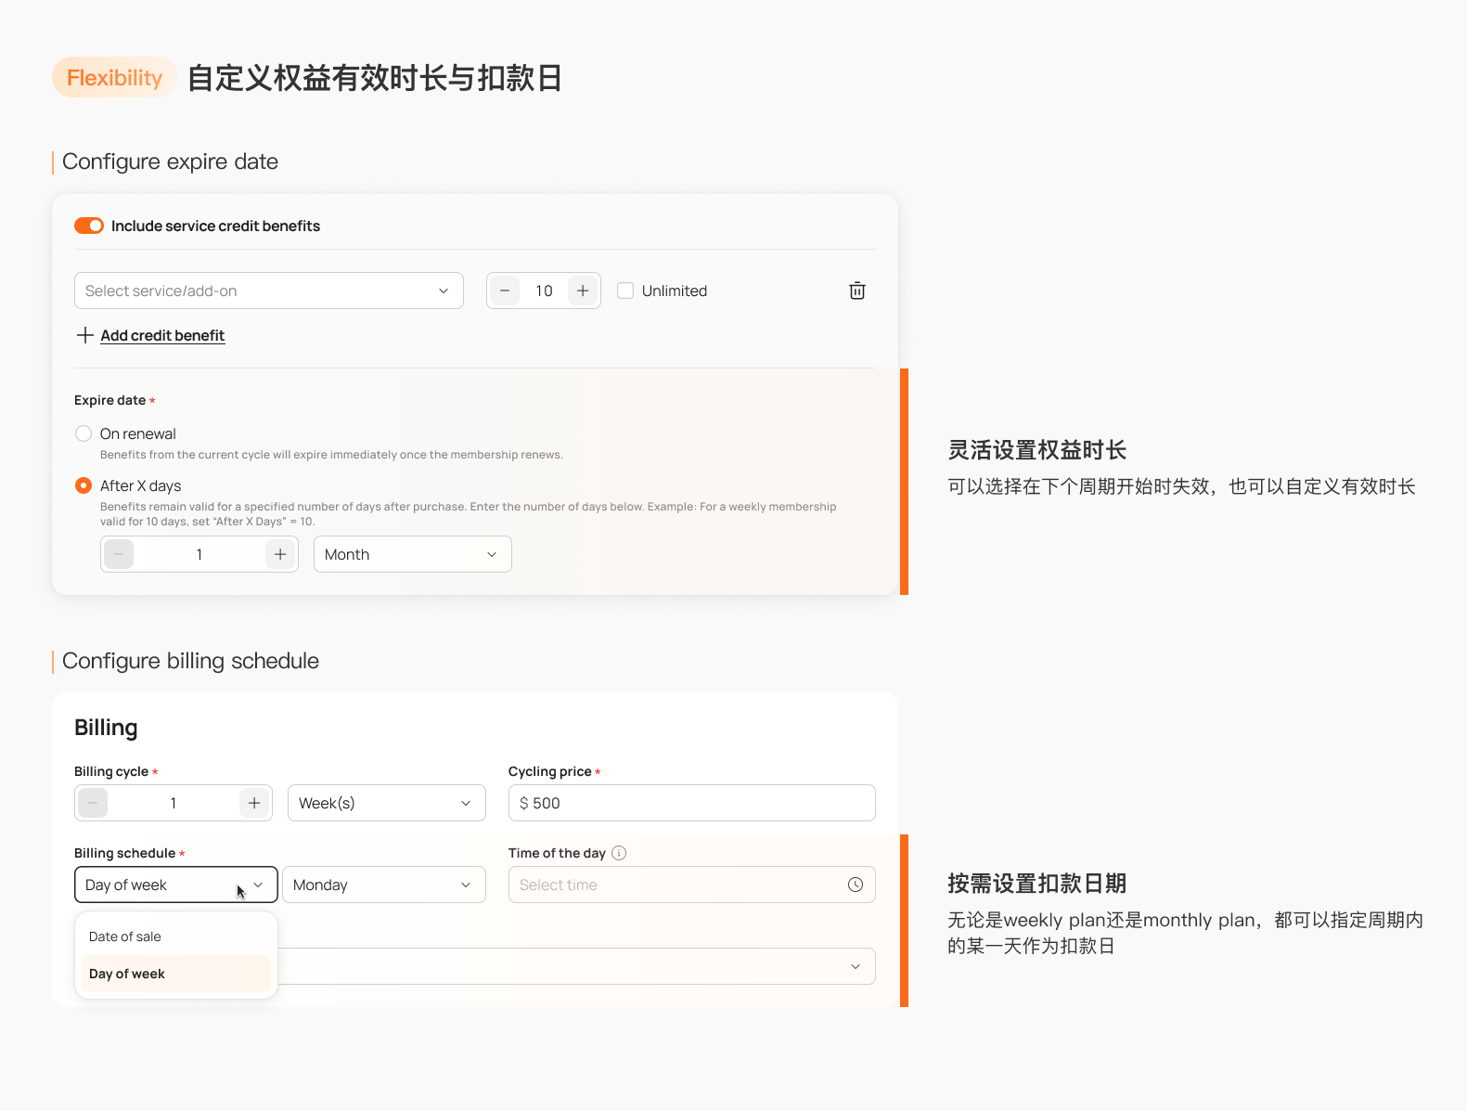Screen dimensions: 1467x1111
Task: Increment the After X days value
Action: click(x=280, y=554)
